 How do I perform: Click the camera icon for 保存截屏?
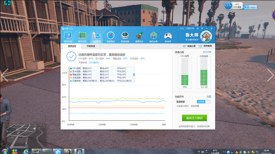pyautogui.click(x=201, y=46)
